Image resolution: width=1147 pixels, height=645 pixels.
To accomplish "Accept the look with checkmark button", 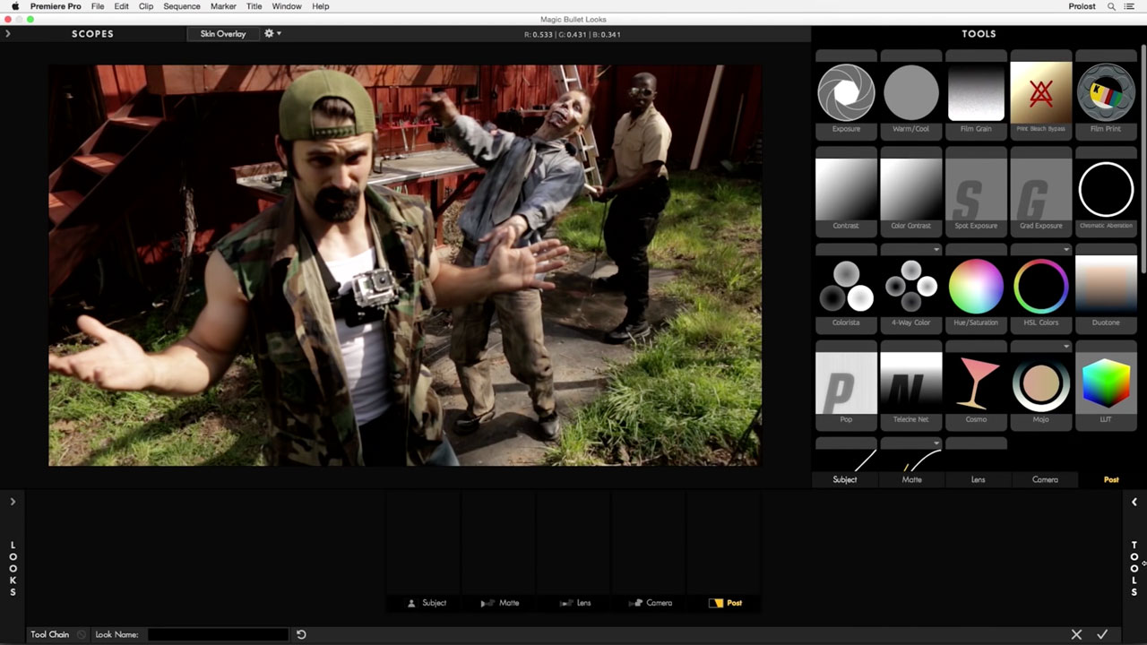I will 1102,634.
